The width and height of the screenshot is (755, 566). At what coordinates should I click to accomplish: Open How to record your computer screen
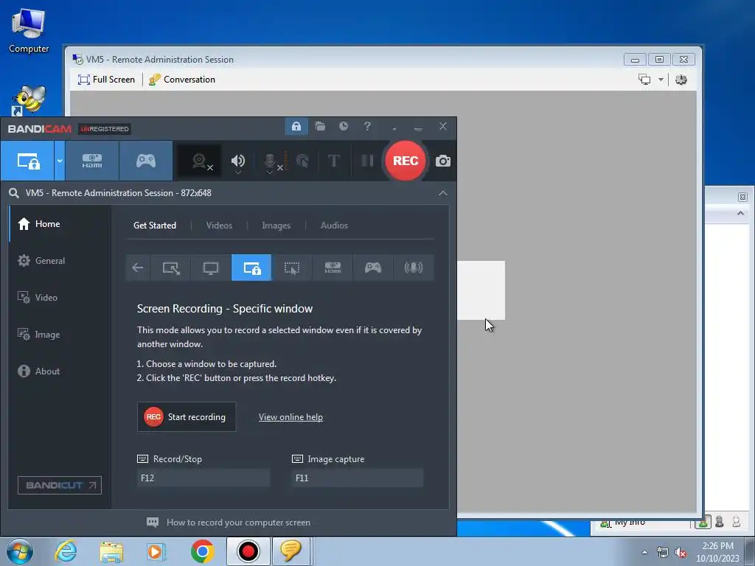coord(229,523)
